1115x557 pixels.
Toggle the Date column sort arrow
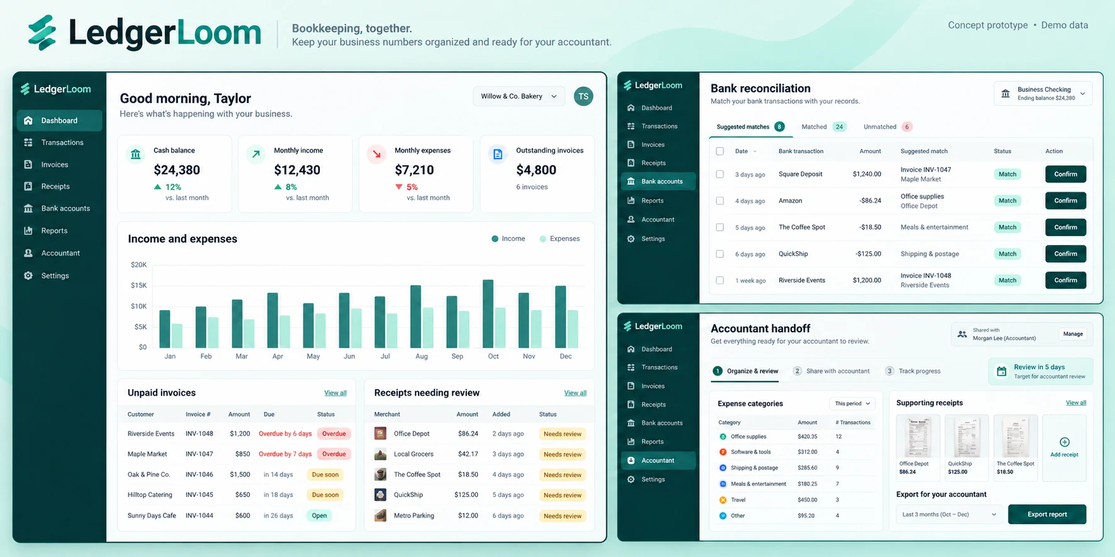tap(755, 151)
